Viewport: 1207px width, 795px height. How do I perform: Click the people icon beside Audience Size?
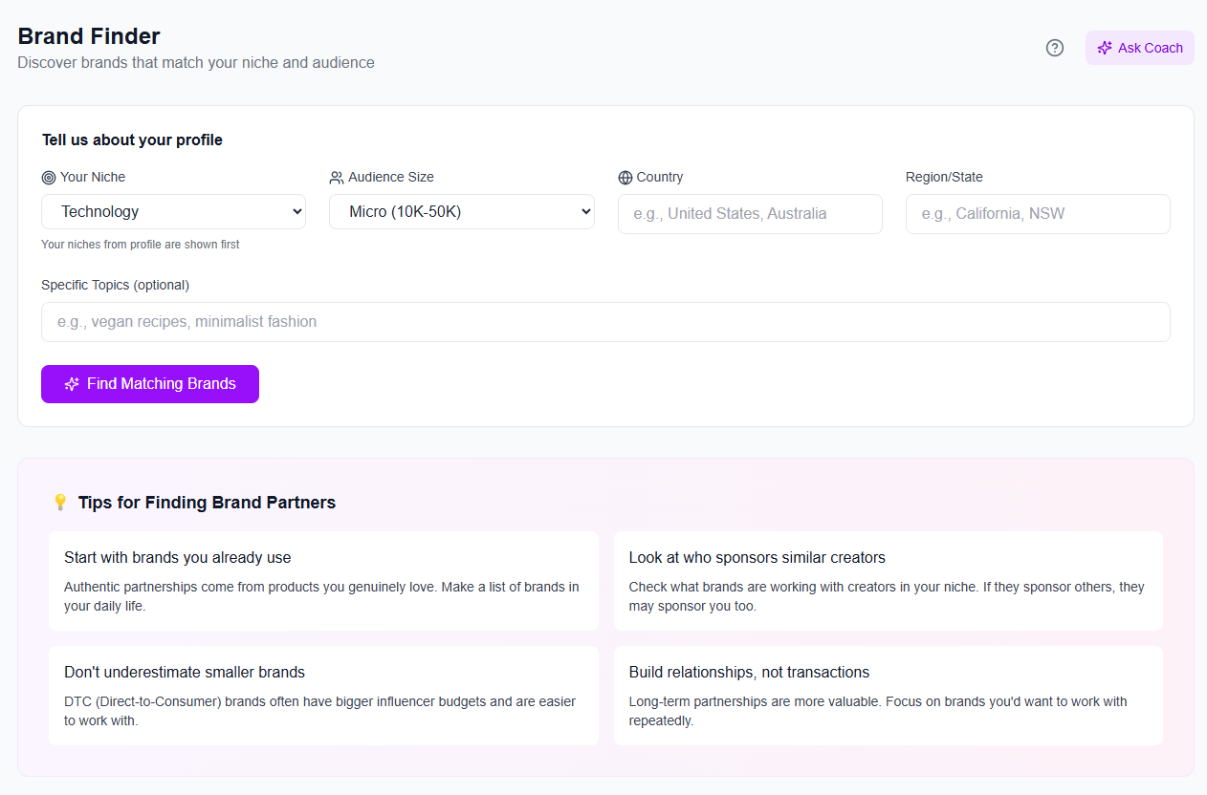[x=337, y=178]
